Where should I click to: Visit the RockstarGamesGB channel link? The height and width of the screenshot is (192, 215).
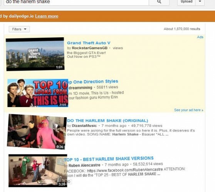89,48
